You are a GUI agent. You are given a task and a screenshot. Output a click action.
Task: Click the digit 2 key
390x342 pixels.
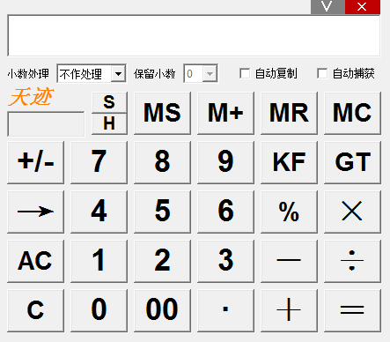coord(162,261)
